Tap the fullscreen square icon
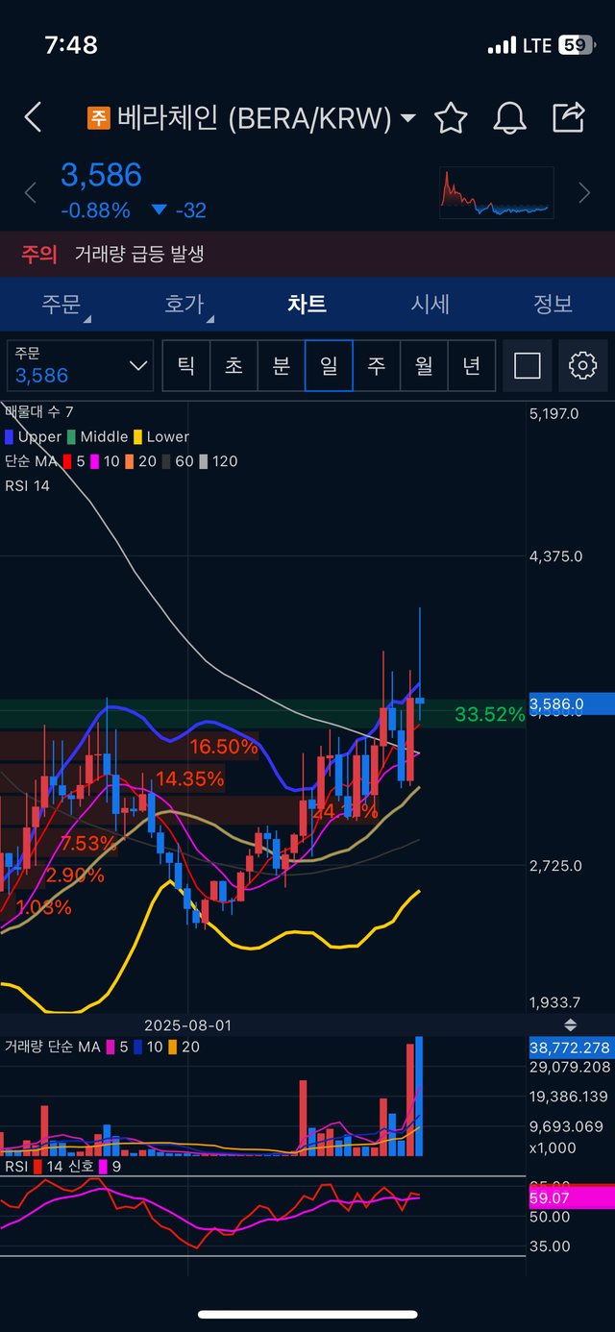The width and height of the screenshot is (615, 1332). (x=528, y=365)
